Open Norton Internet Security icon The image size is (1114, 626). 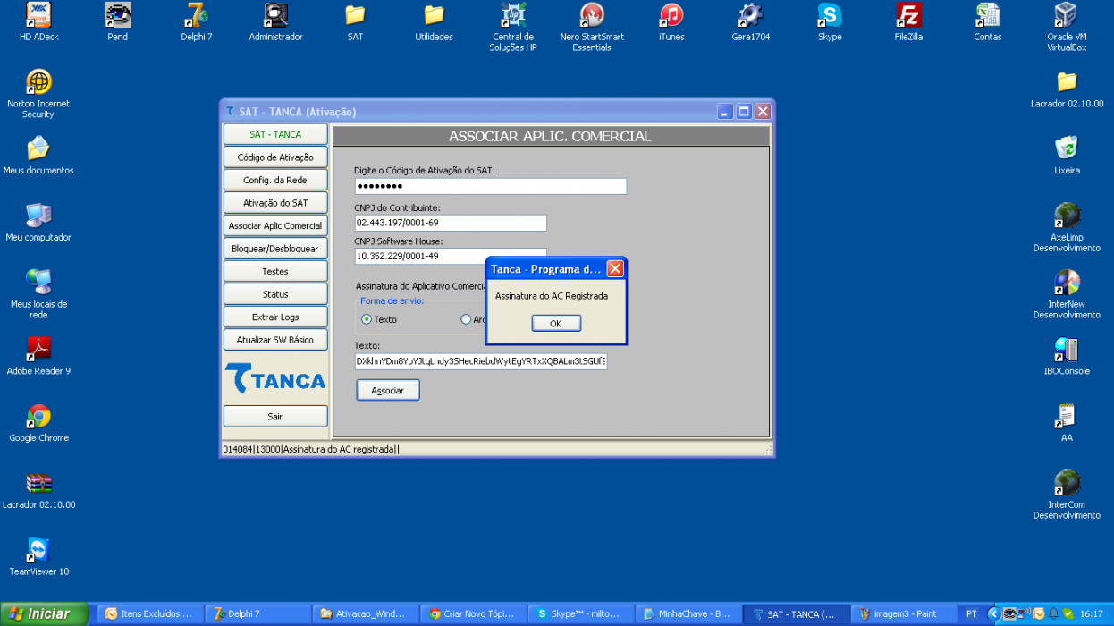click(x=38, y=82)
